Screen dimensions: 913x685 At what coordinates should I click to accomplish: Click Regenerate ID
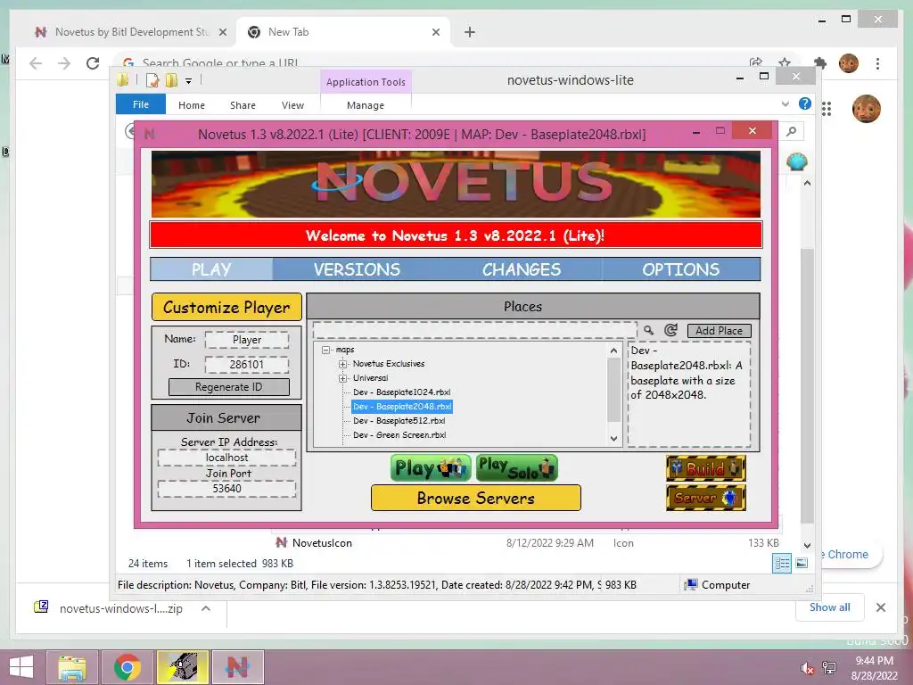pos(229,387)
